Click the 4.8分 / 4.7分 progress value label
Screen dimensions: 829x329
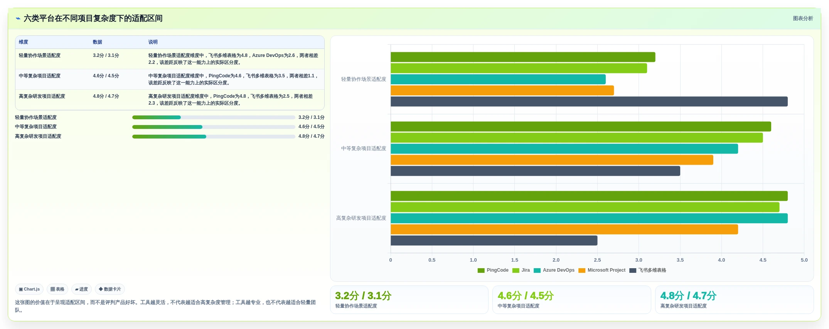click(x=312, y=136)
